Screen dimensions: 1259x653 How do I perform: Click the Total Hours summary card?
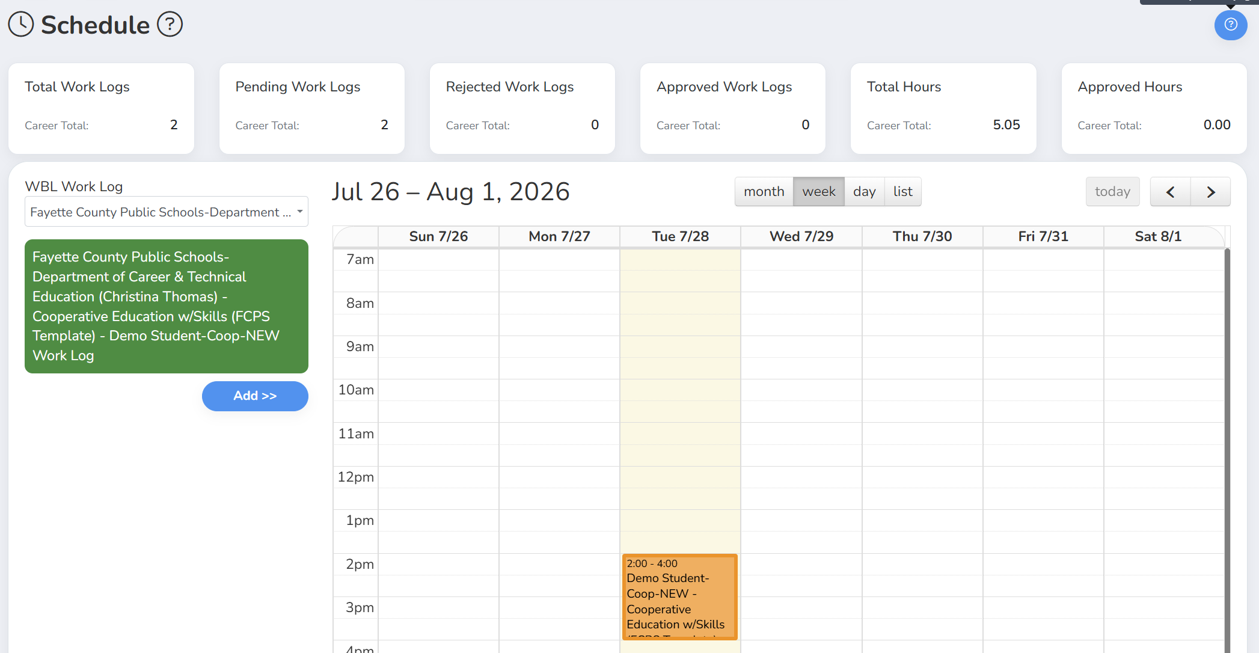[x=943, y=108]
